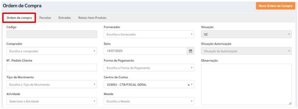The width and height of the screenshot is (298, 109).
Task: Click the Data field with 14/07/2025
Action: [x=145, y=51]
